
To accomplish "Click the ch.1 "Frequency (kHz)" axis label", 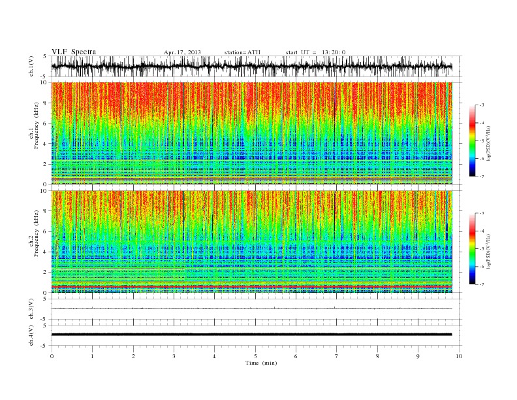I will pyautogui.click(x=37, y=125).
